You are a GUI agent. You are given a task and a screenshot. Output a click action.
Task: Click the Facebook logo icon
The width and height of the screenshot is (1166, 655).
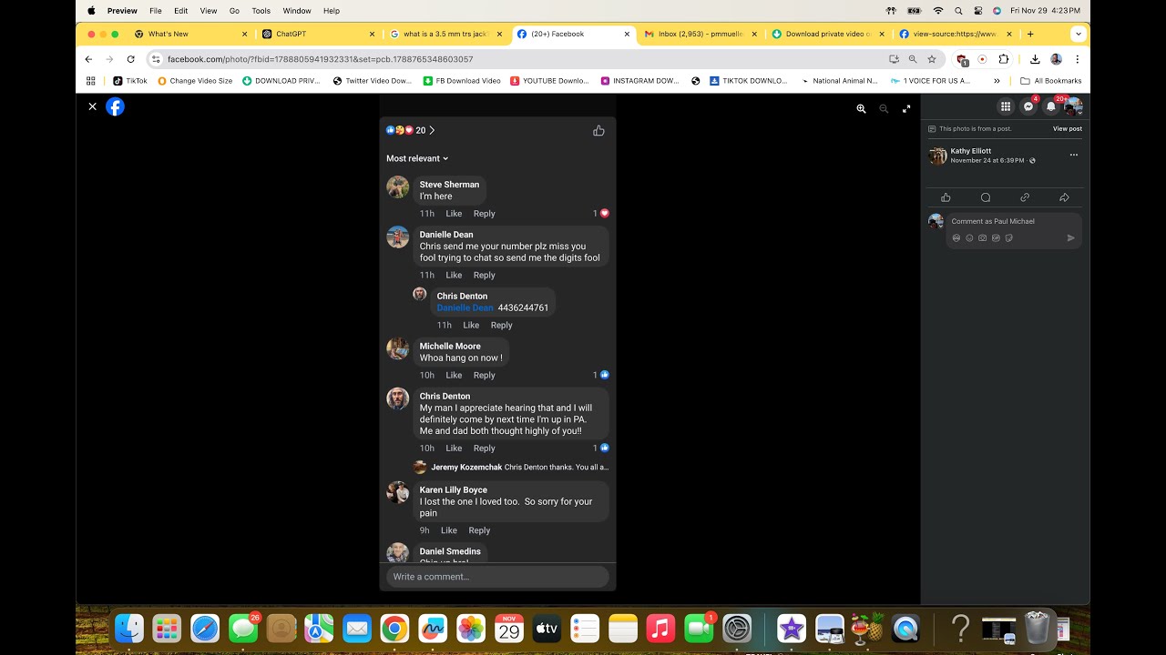pos(115,106)
